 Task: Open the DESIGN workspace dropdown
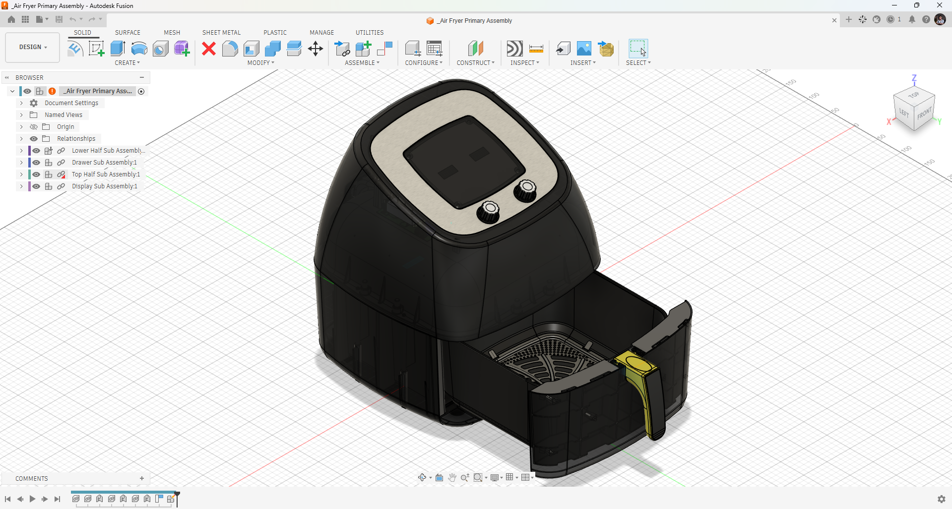point(33,47)
